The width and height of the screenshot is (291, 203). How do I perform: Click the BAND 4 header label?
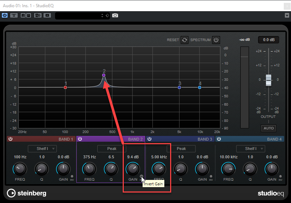(274, 139)
